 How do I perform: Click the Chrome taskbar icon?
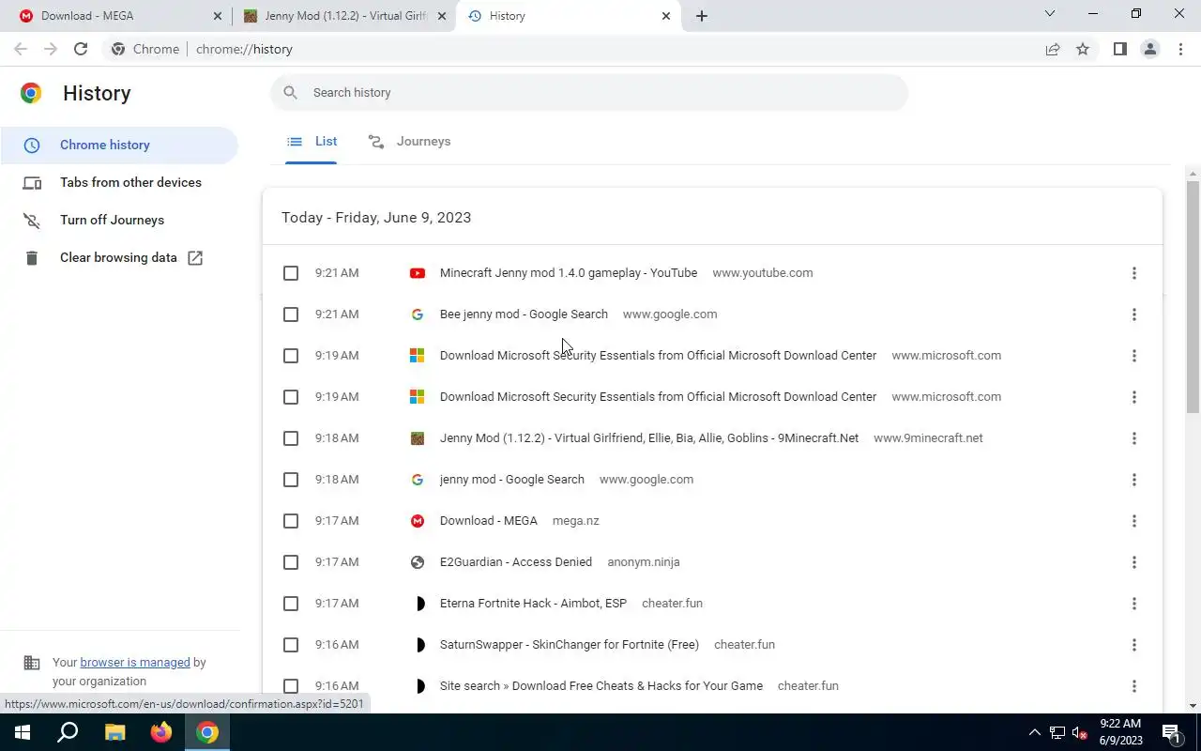(207, 732)
